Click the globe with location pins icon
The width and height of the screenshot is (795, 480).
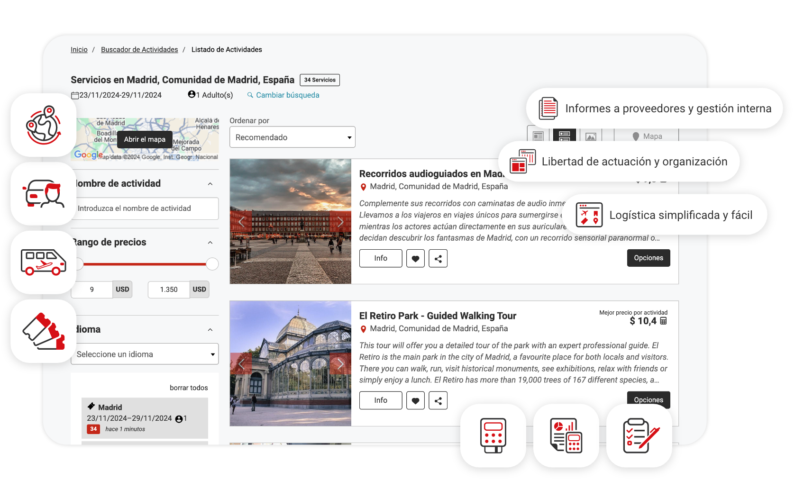click(44, 125)
